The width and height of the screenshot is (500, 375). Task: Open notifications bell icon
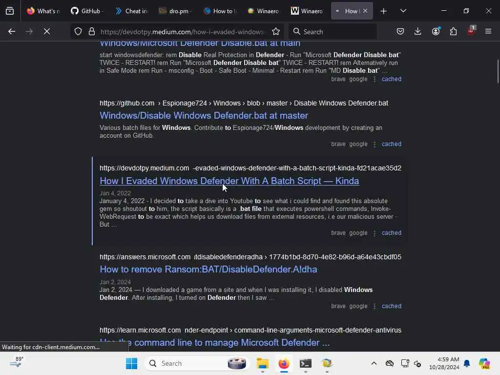point(467,363)
